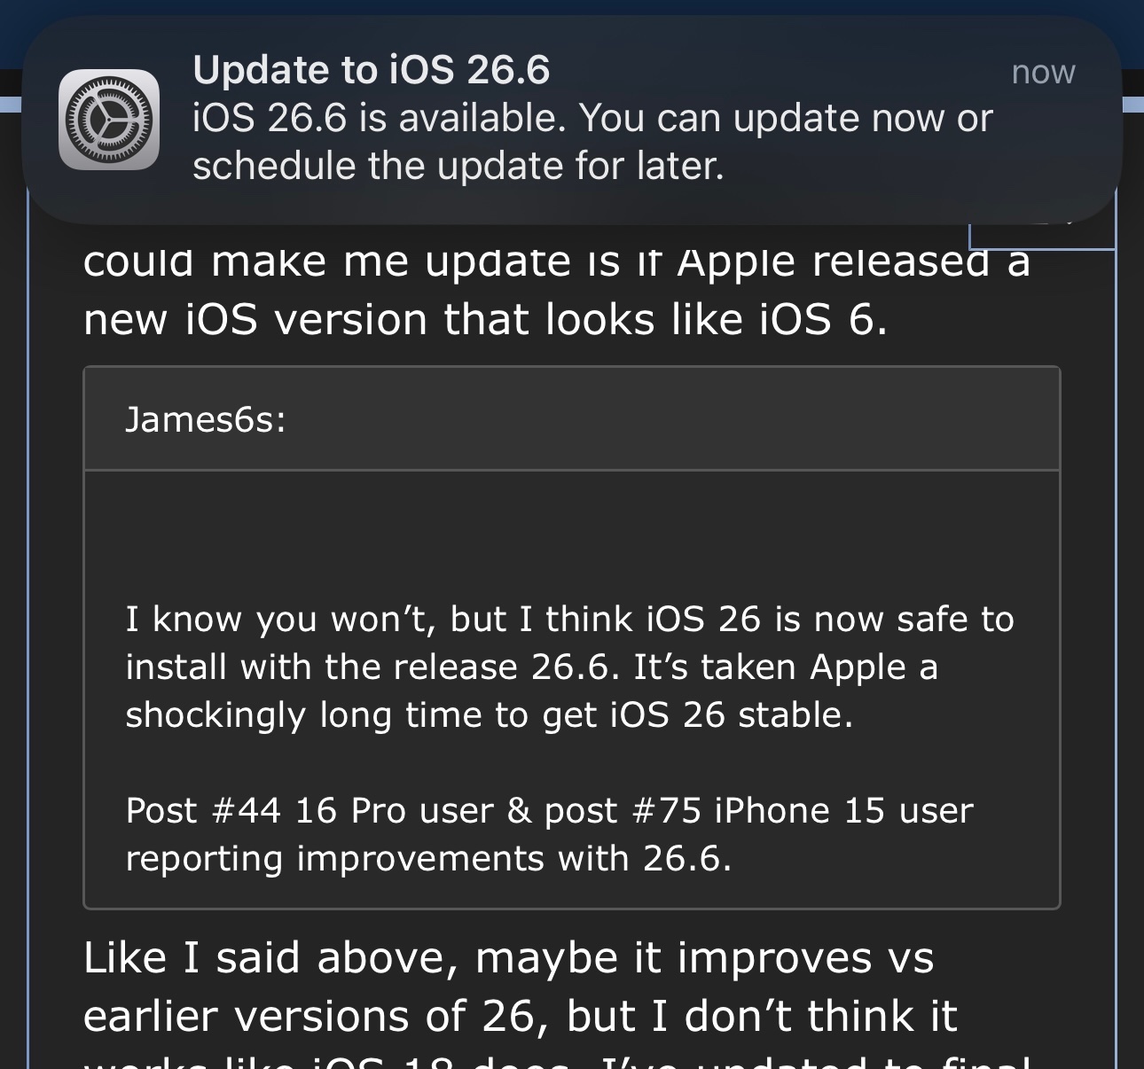
Task: Click the empty area above the quoted text
Action: click(572, 532)
